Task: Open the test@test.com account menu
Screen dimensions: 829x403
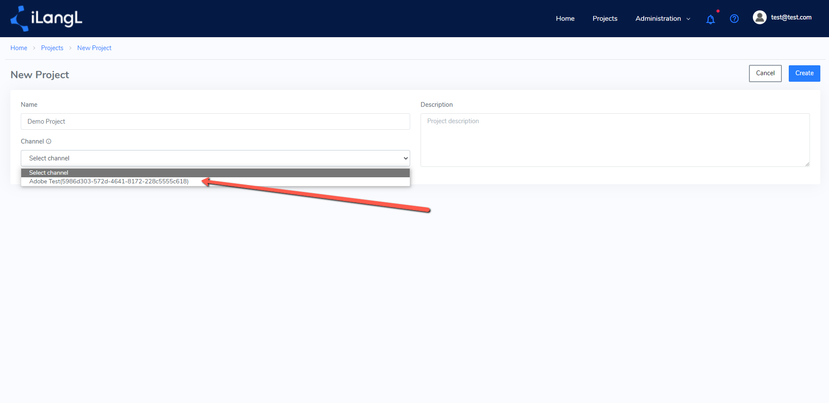Action: click(x=791, y=17)
